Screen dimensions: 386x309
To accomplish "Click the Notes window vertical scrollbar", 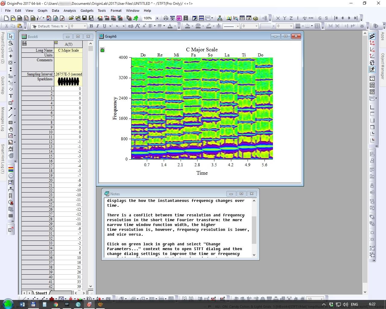I will point(254,228).
